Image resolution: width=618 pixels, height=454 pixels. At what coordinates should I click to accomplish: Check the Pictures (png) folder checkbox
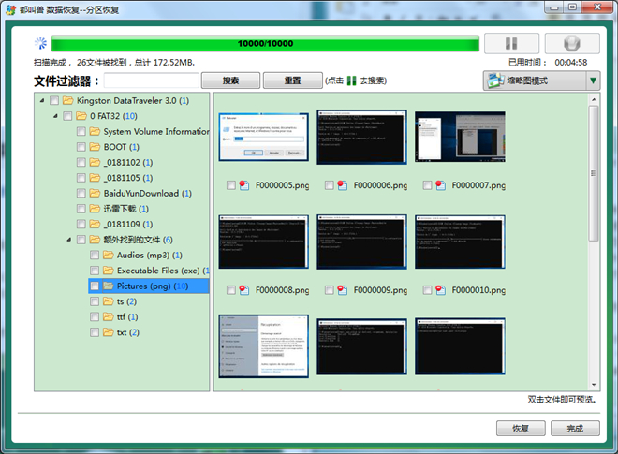click(x=95, y=286)
